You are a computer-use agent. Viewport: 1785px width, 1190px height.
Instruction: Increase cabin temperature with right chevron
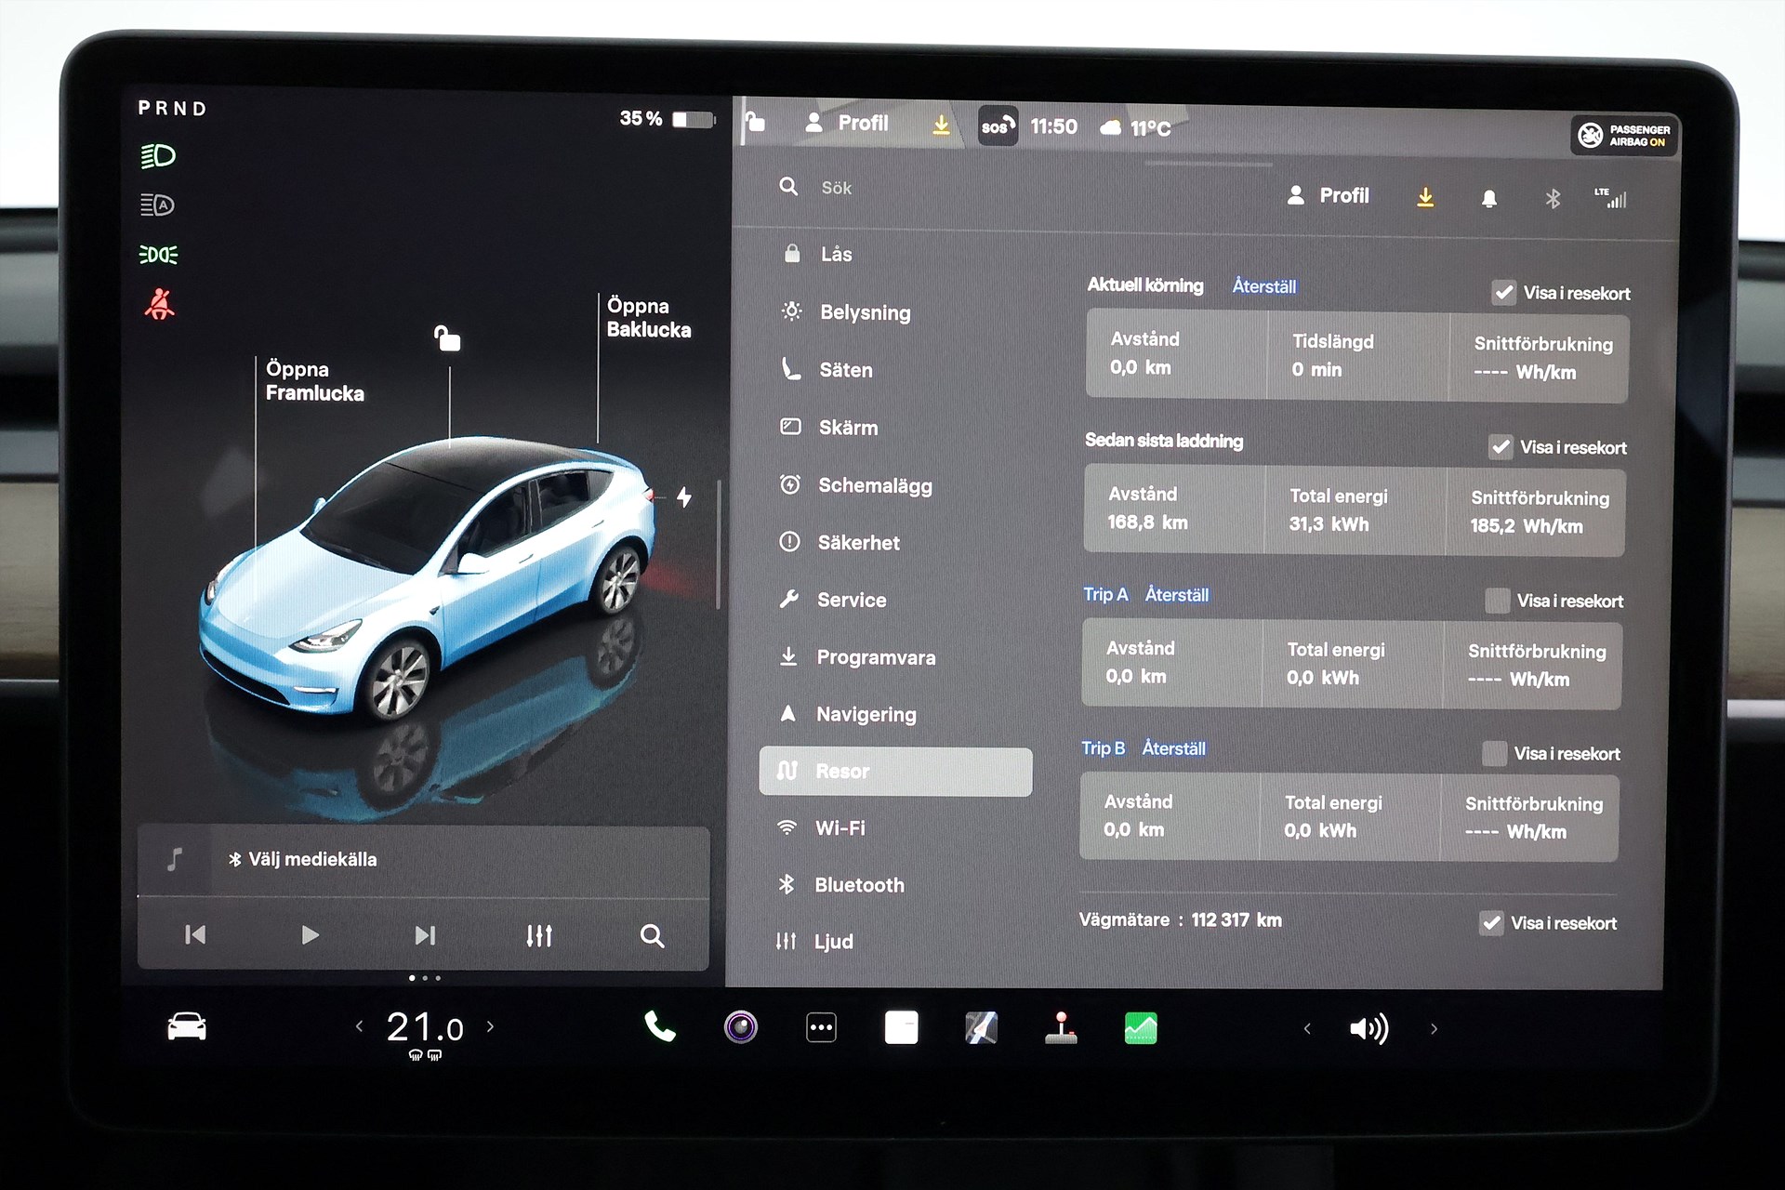click(x=491, y=1026)
